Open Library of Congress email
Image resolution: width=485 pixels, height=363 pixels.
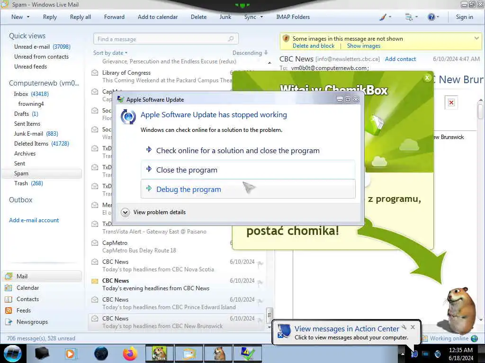tap(161, 77)
